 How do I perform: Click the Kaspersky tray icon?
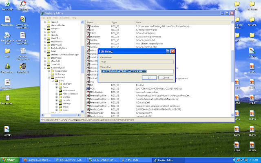coord(238,160)
